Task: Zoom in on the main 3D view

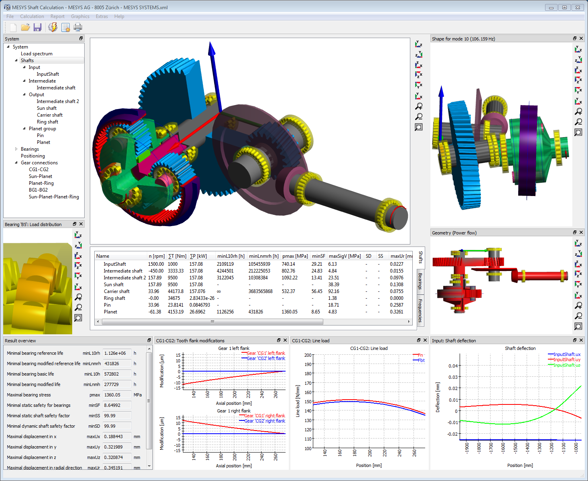Action: tap(419, 107)
